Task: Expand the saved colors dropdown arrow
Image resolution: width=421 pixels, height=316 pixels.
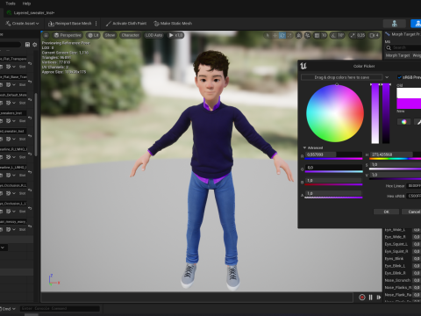Action: 387,77
